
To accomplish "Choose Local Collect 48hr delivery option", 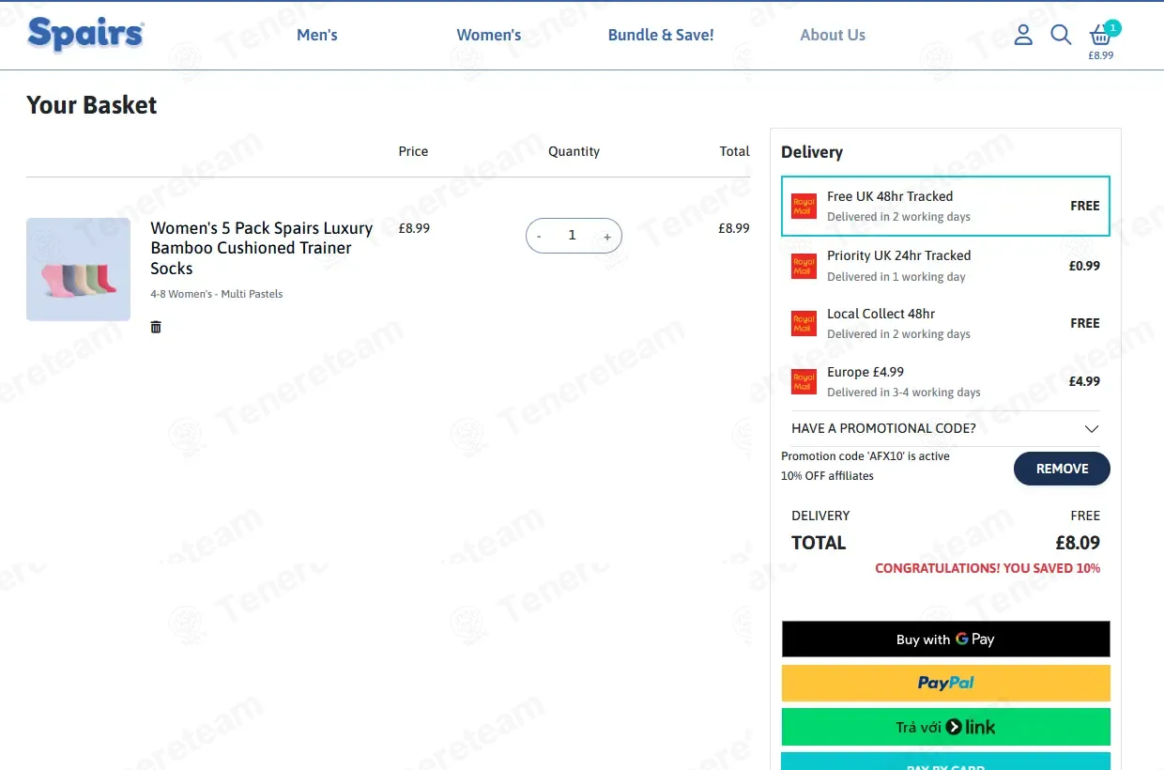I will tap(945, 324).
